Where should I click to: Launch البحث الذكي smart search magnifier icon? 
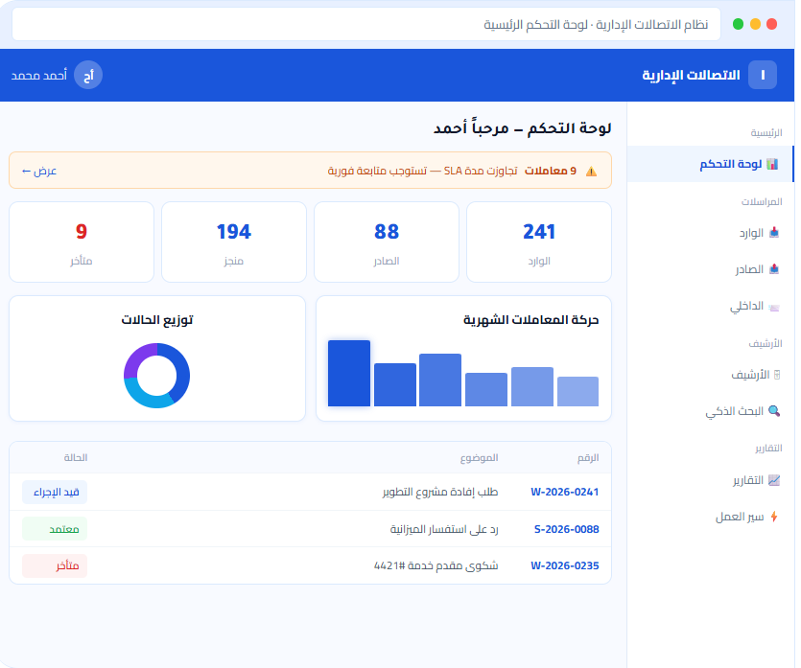tap(776, 409)
